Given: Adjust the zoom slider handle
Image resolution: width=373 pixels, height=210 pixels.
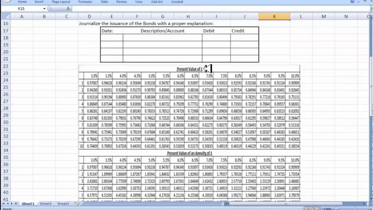Looking at the screenshot, I should point(354,209).
